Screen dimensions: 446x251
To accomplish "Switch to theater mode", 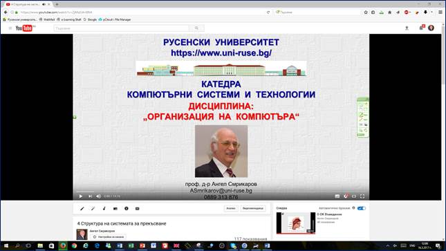I will click(x=354, y=196).
